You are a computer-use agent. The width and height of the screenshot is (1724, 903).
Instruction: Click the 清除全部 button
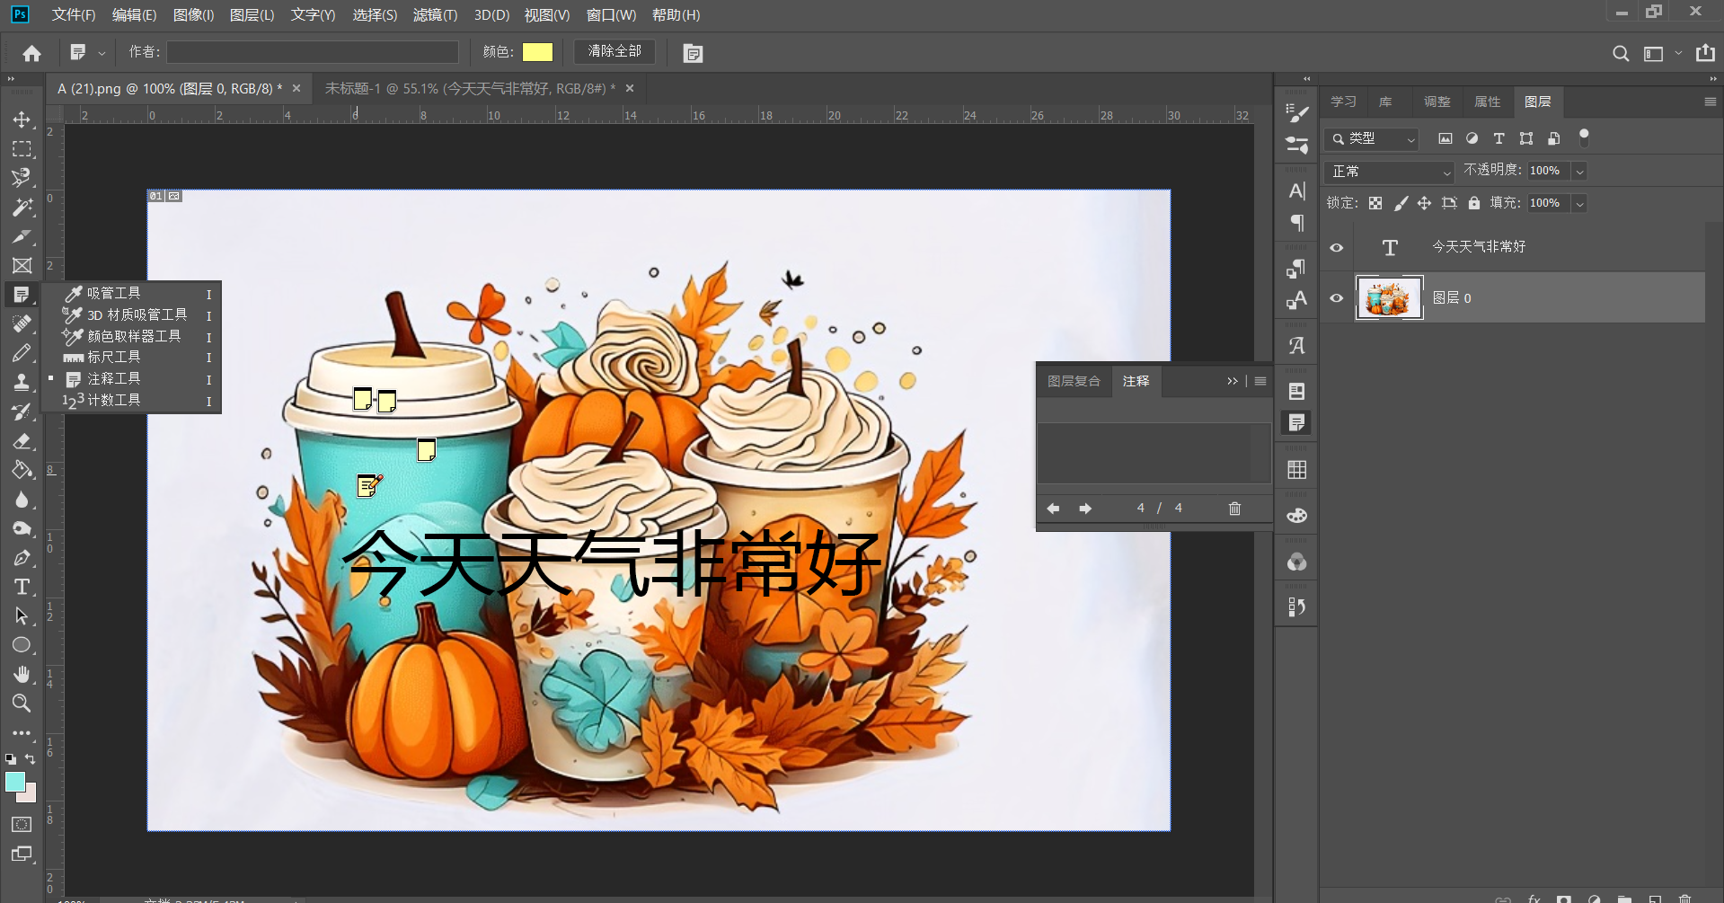click(614, 51)
